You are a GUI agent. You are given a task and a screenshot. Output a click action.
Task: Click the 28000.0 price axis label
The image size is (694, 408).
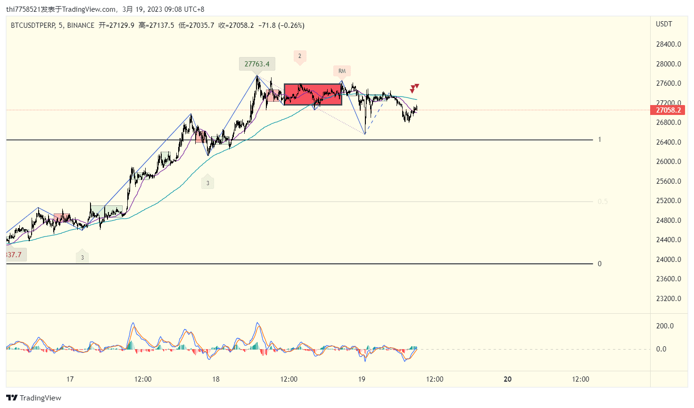coord(669,64)
